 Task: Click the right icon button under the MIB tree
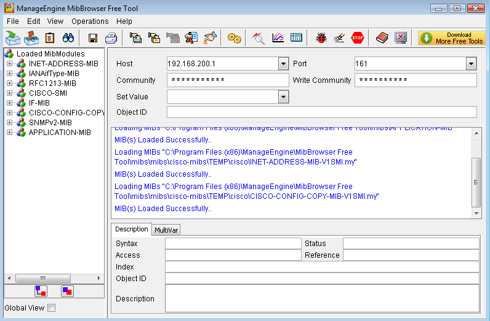coord(68,292)
